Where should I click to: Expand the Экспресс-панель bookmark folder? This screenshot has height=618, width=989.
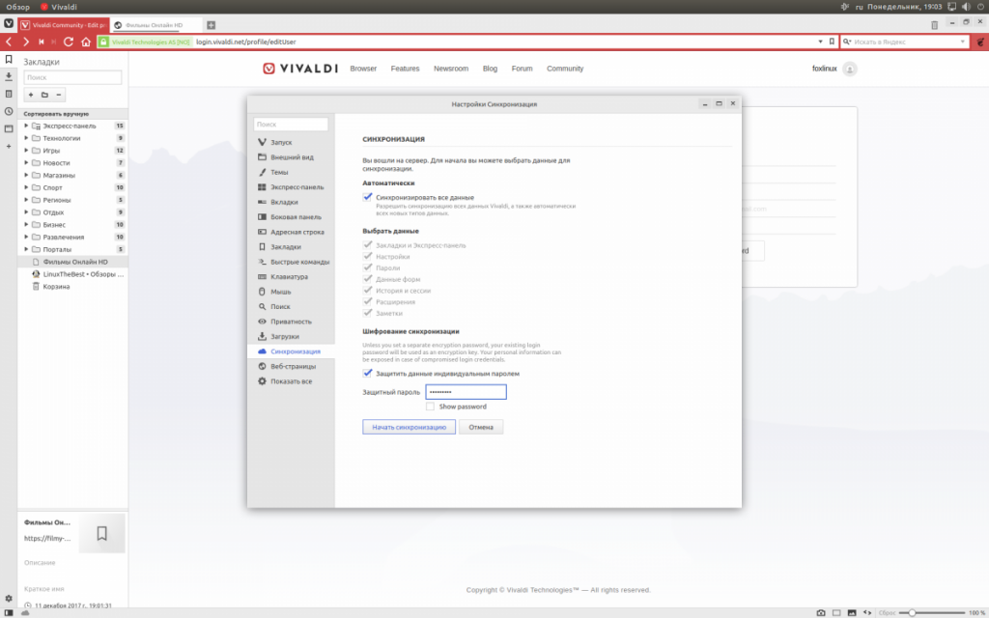tap(26, 126)
